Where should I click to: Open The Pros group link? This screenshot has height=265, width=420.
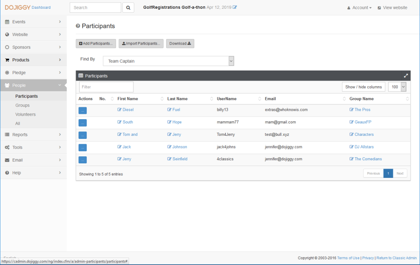[x=360, y=110]
